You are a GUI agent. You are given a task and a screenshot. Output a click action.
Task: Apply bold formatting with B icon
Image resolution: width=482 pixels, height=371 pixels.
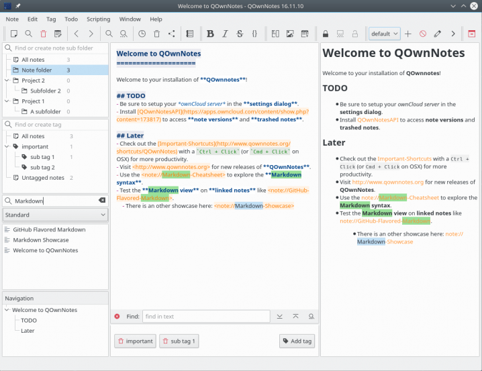point(210,34)
